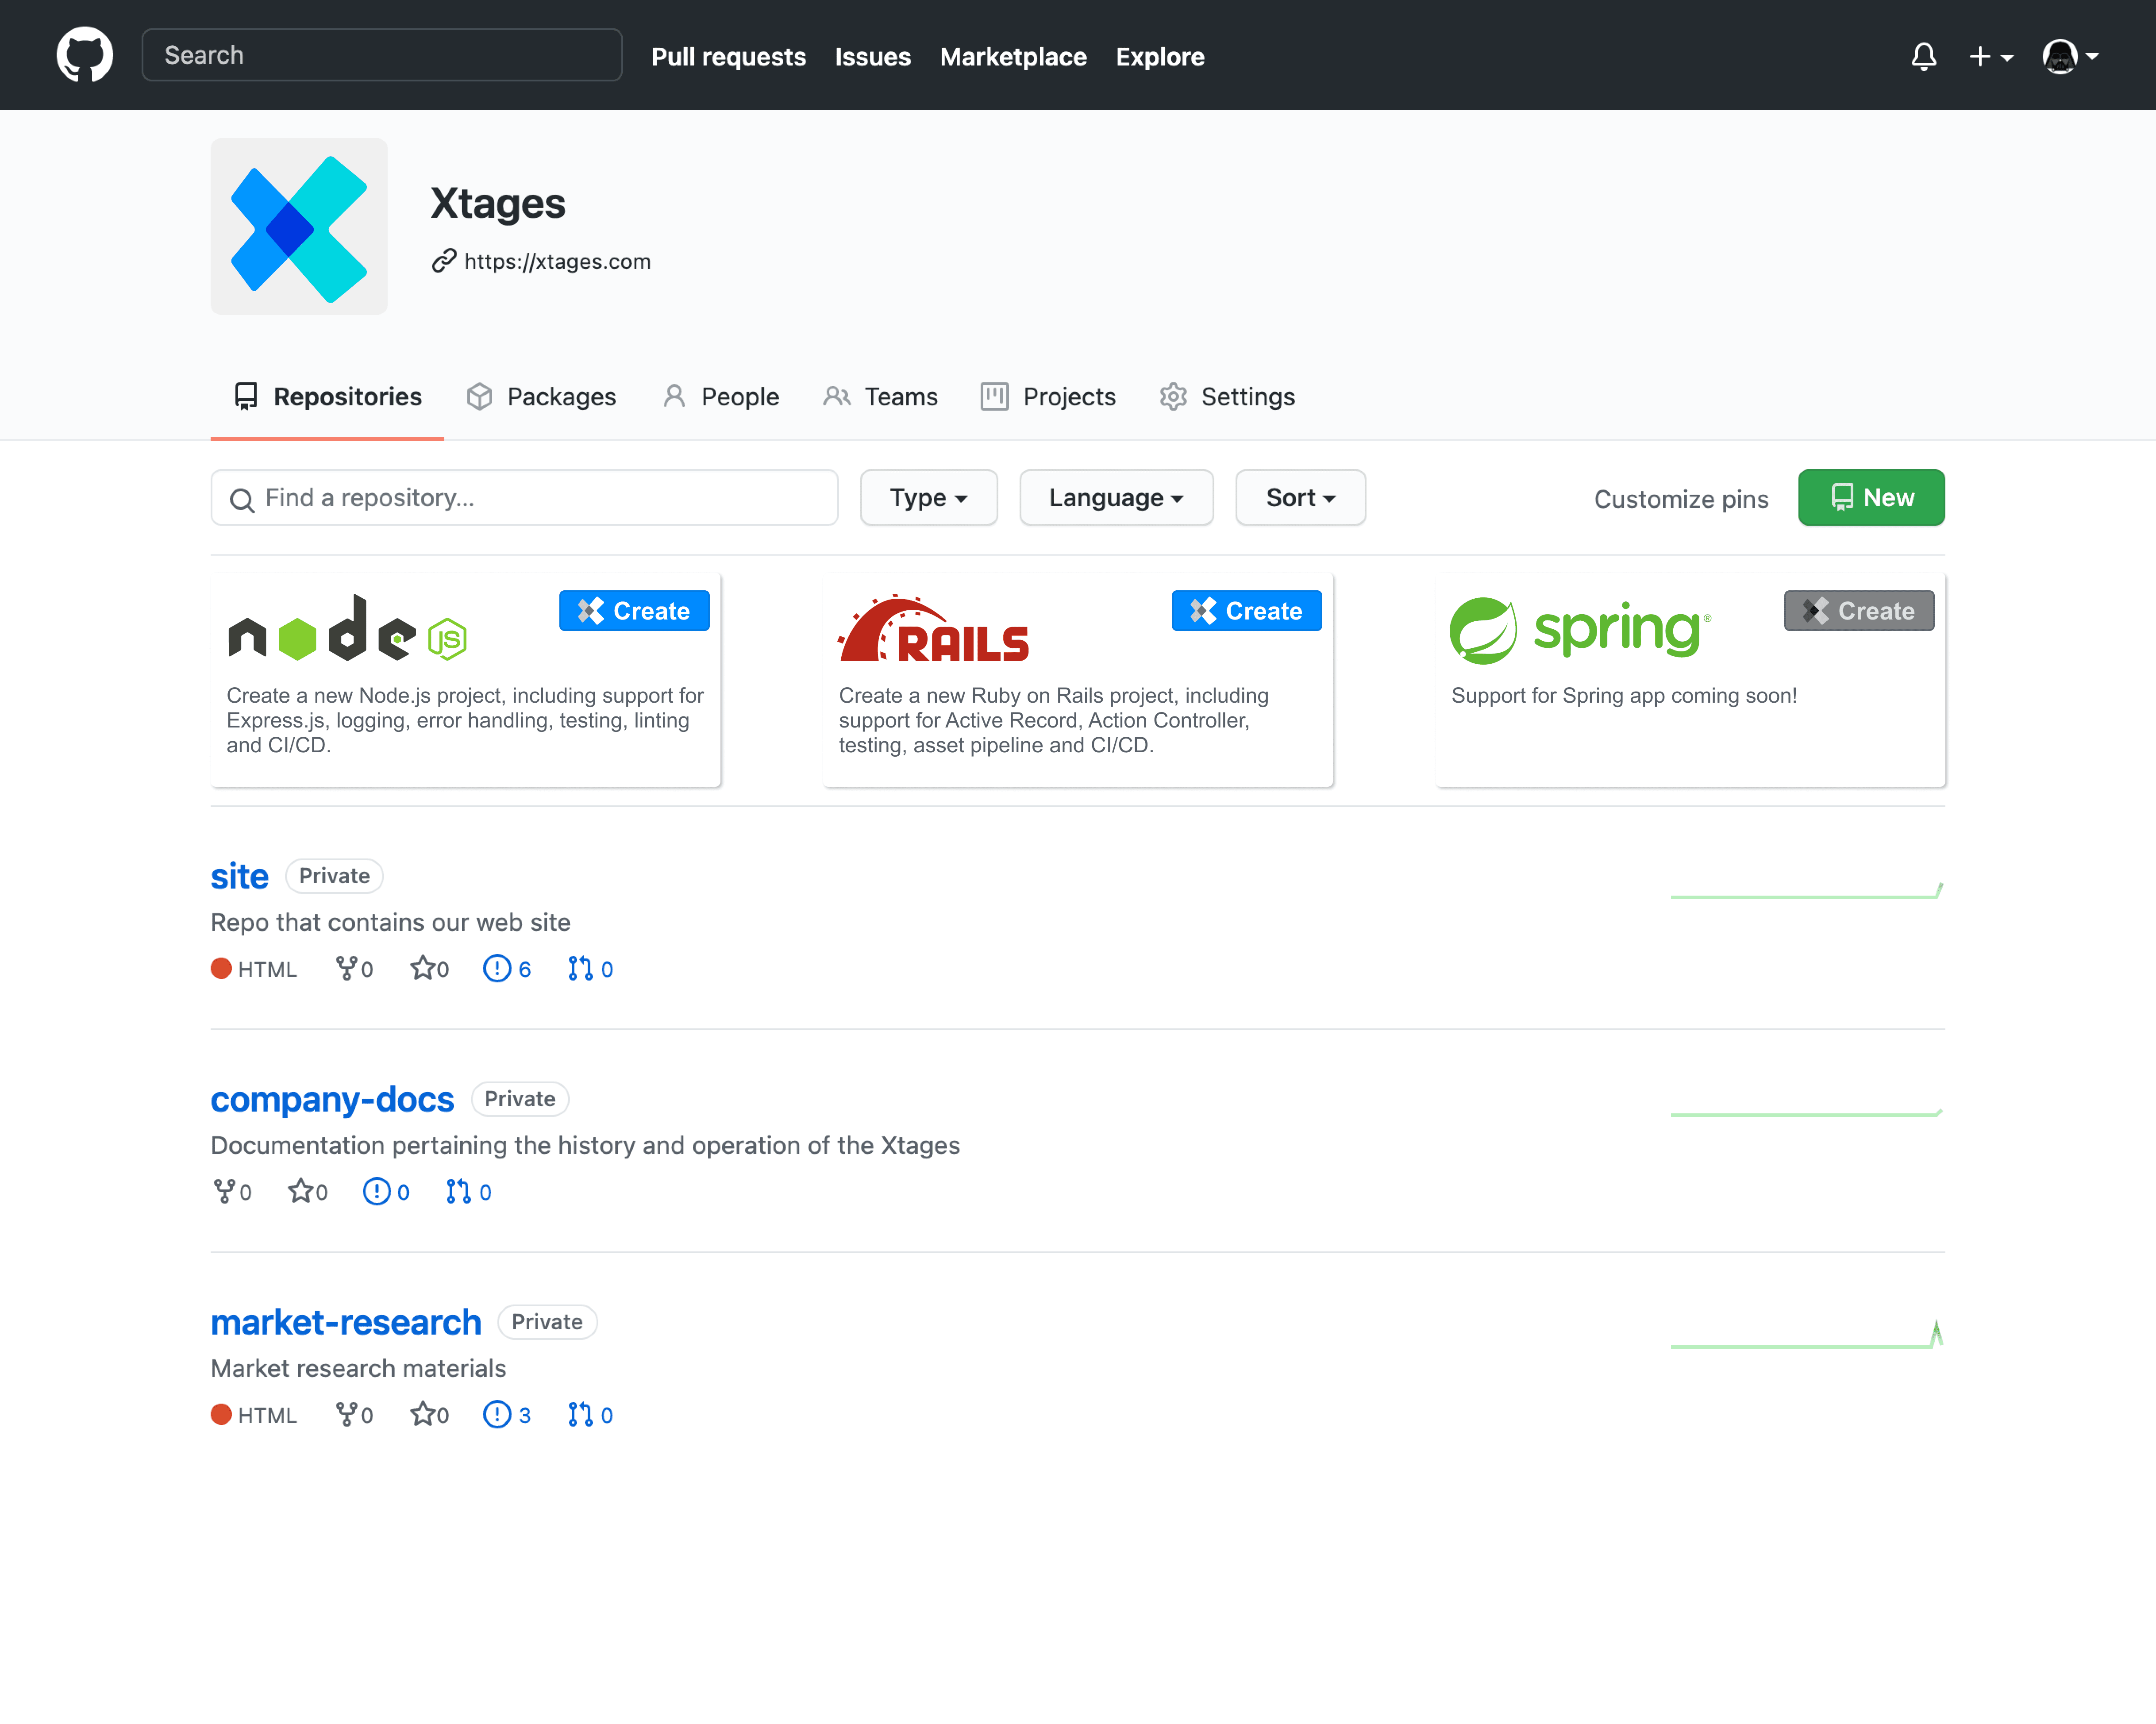2156x1724 pixels.
Task: Open pull requests of company-docs repo
Action: pos(468,1192)
